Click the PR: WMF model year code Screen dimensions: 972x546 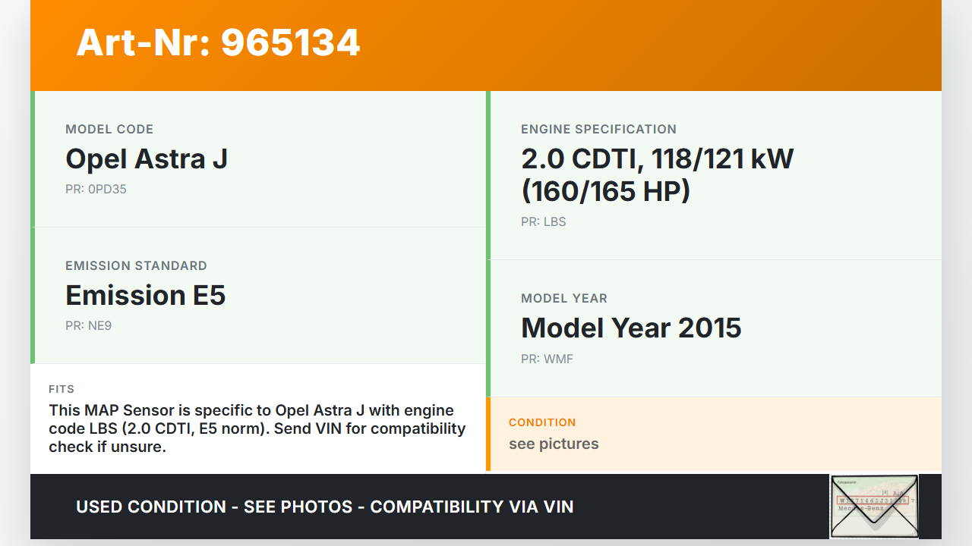(x=547, y=359)
